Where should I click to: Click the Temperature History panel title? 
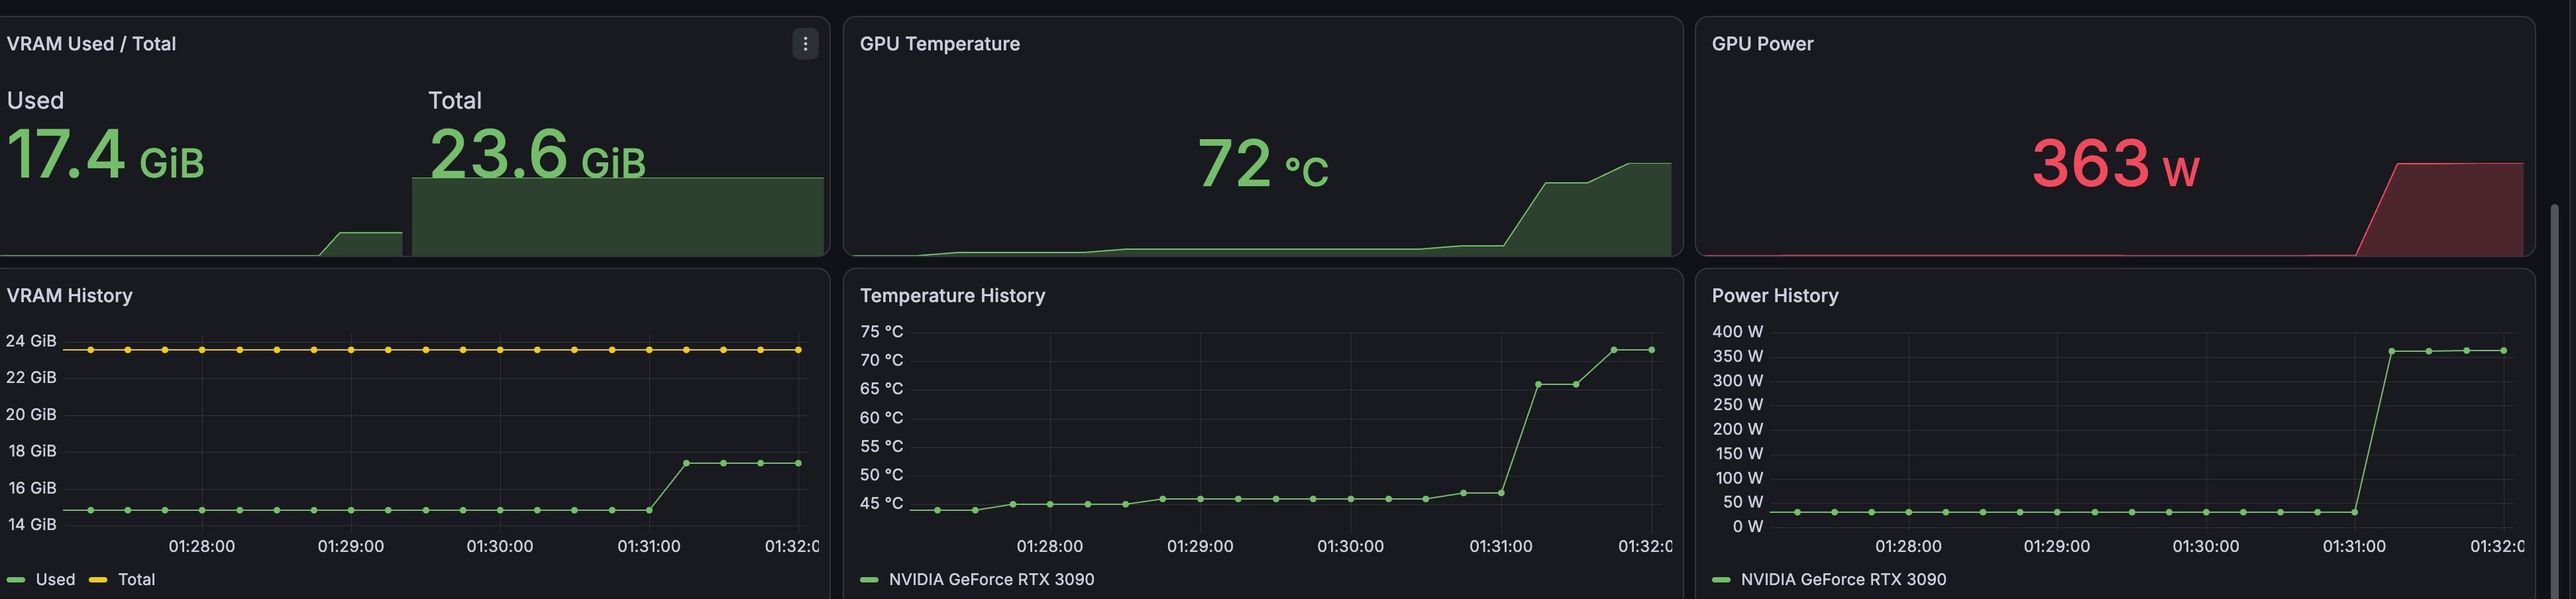click(x=952, y=296)
